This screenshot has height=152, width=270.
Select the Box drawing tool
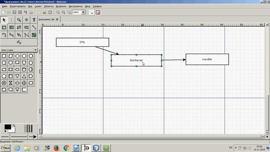tap(4, 27)
